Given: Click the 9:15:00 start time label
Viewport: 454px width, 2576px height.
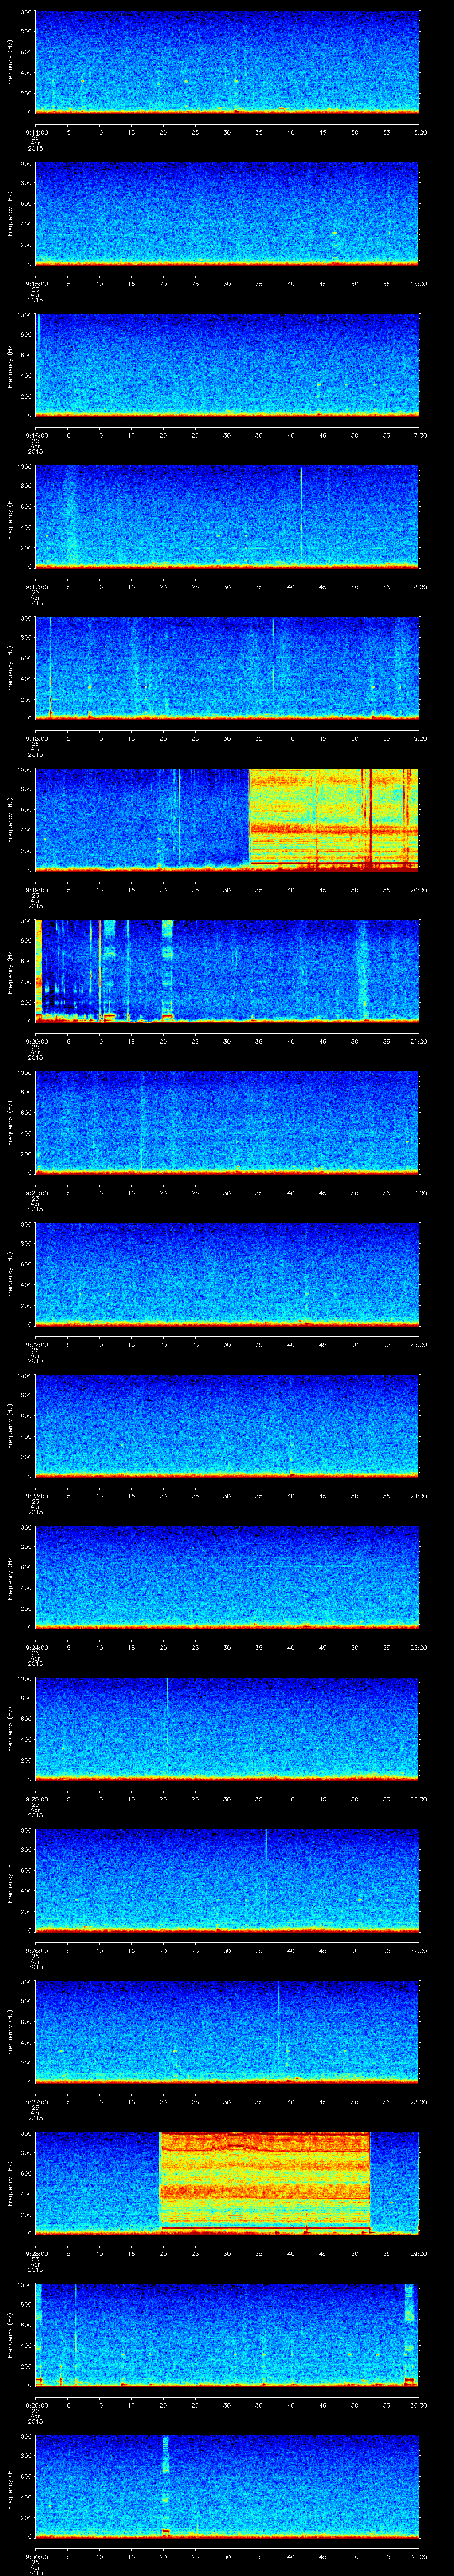Looking at the screenshot, I should tap(36, 284).
